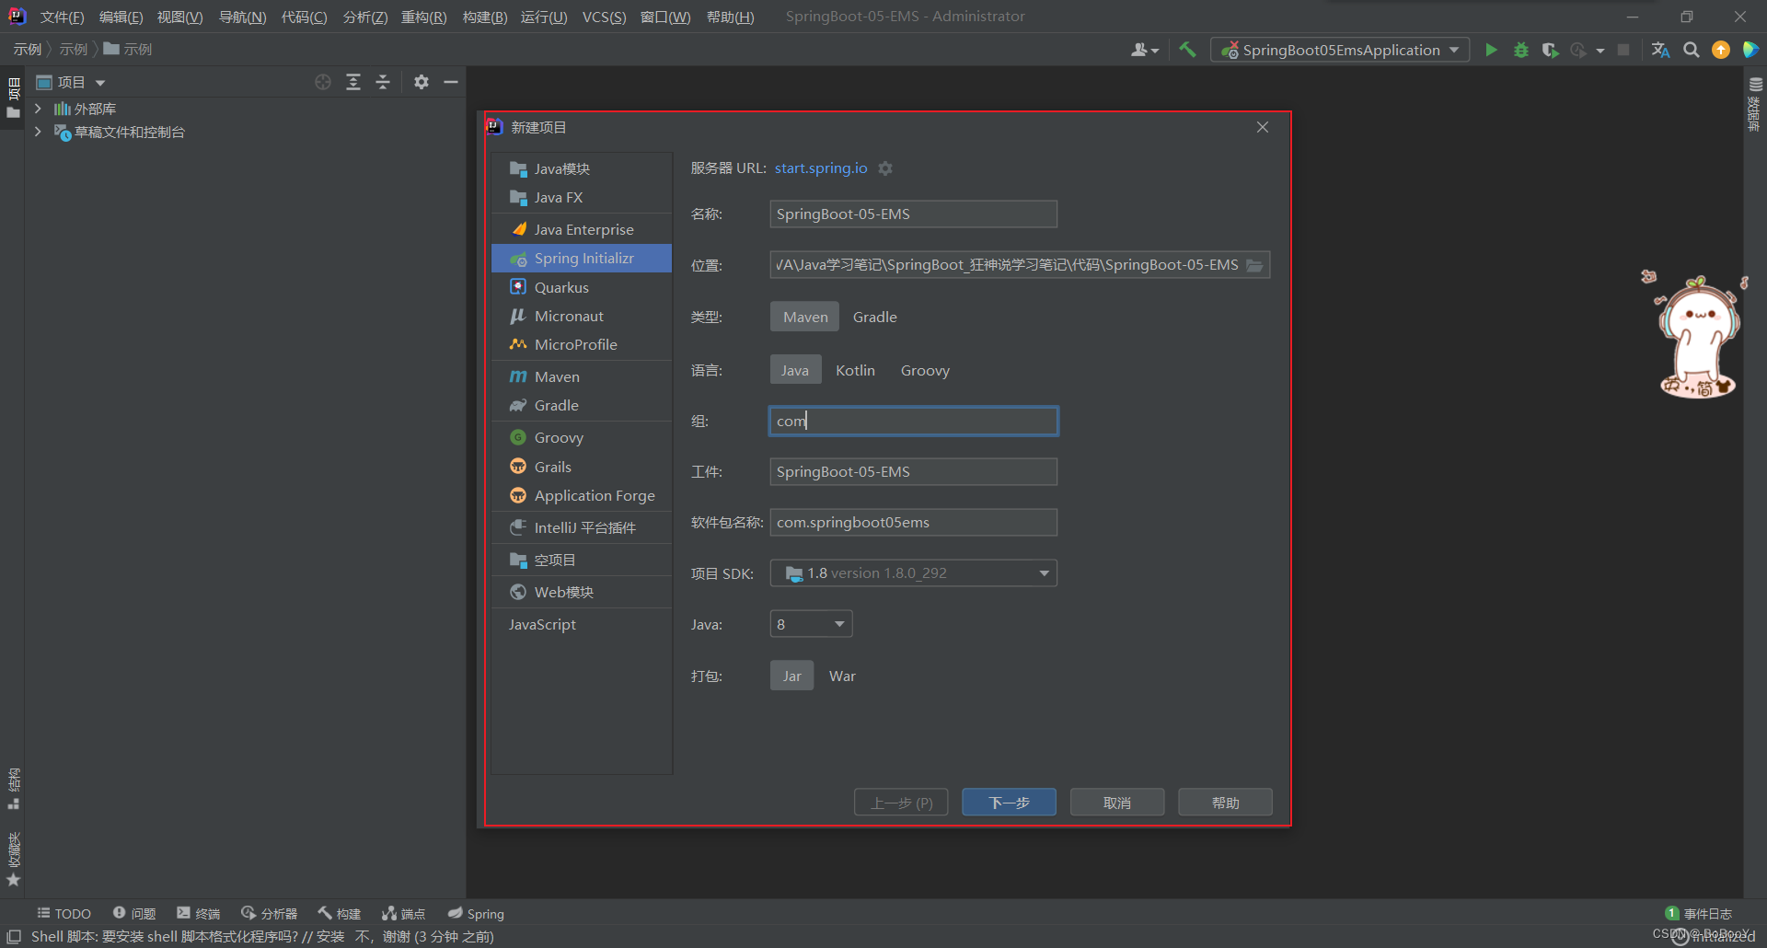Browse location with folder icon
Viewport: 1767px width, 948px height.
tap(1254, 265)
